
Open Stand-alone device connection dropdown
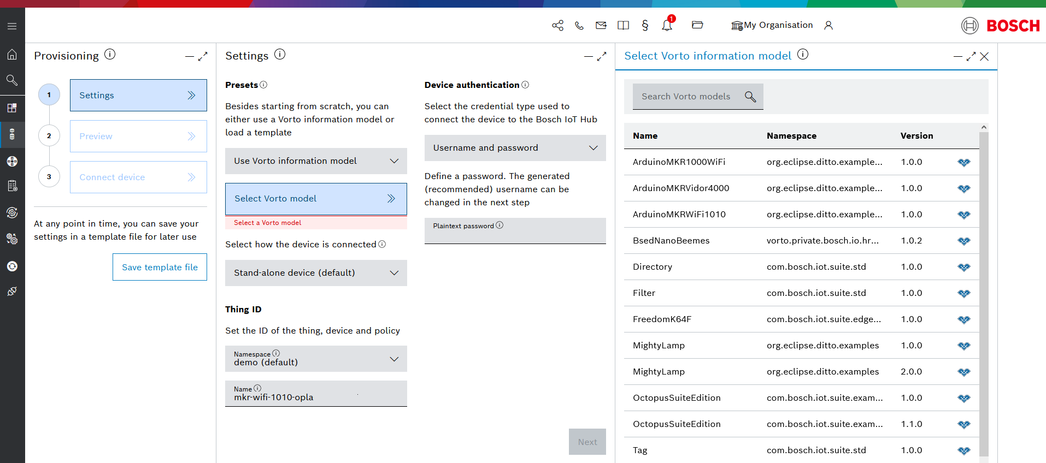tap(316, 273)
